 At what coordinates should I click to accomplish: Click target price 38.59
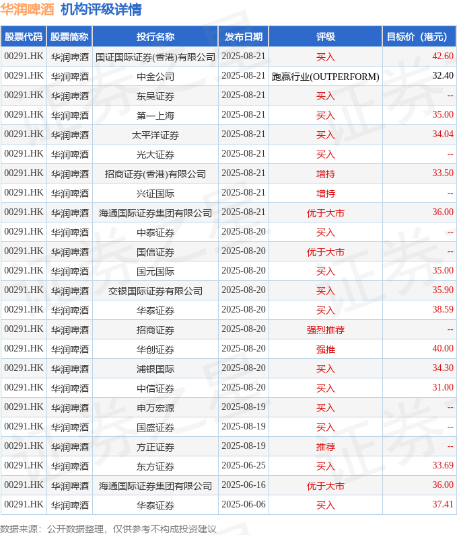click(443, 309)
